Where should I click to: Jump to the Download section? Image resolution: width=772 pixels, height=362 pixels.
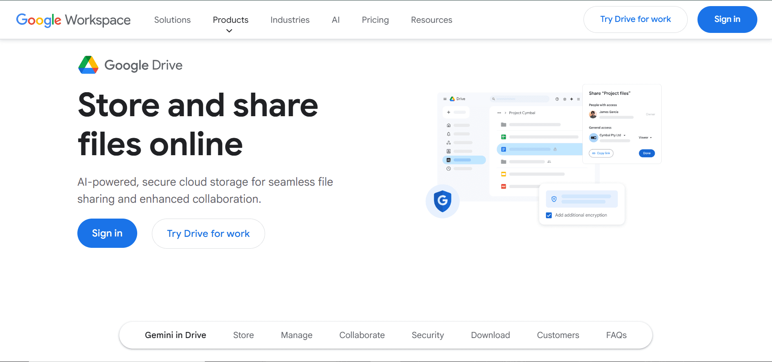point(490,335)
